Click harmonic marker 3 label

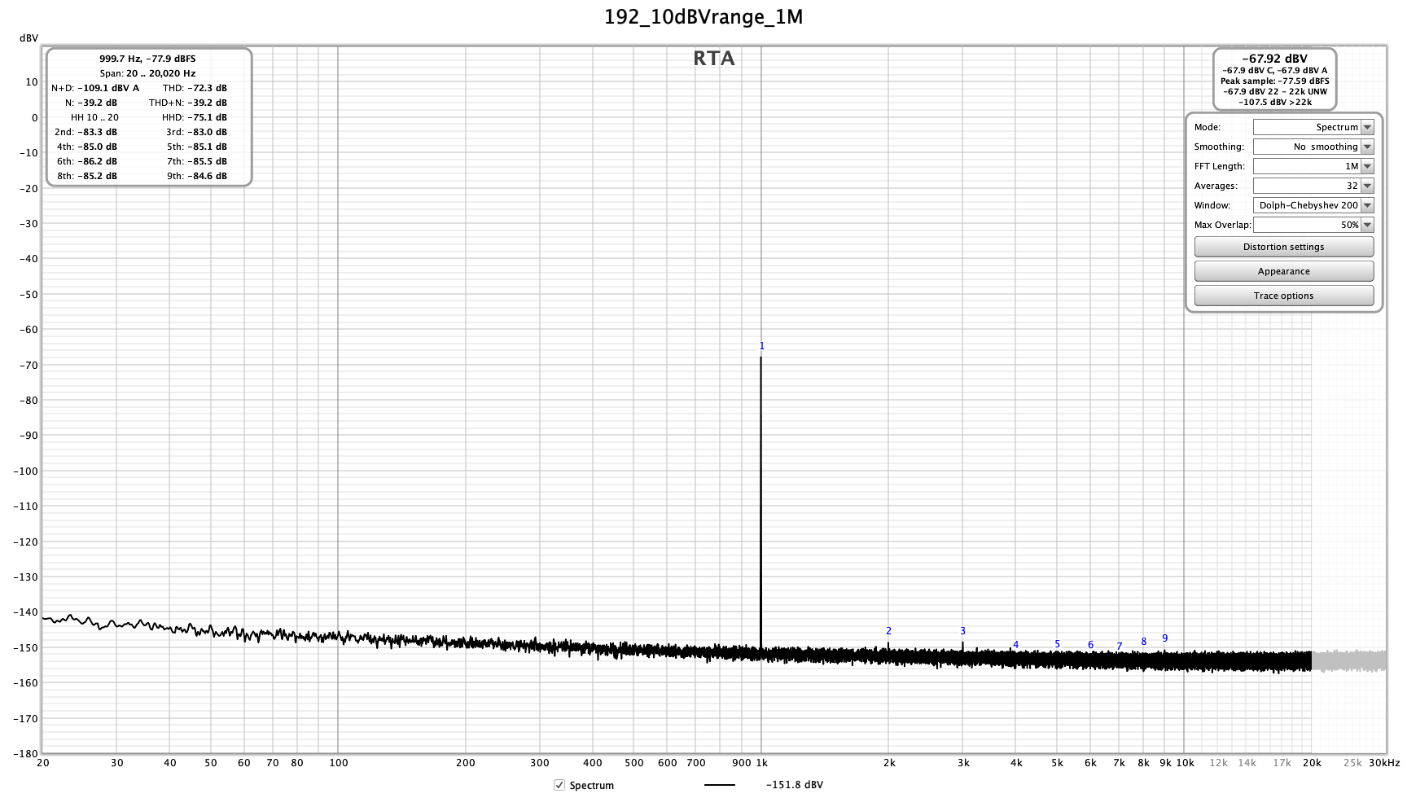(962, 631)
